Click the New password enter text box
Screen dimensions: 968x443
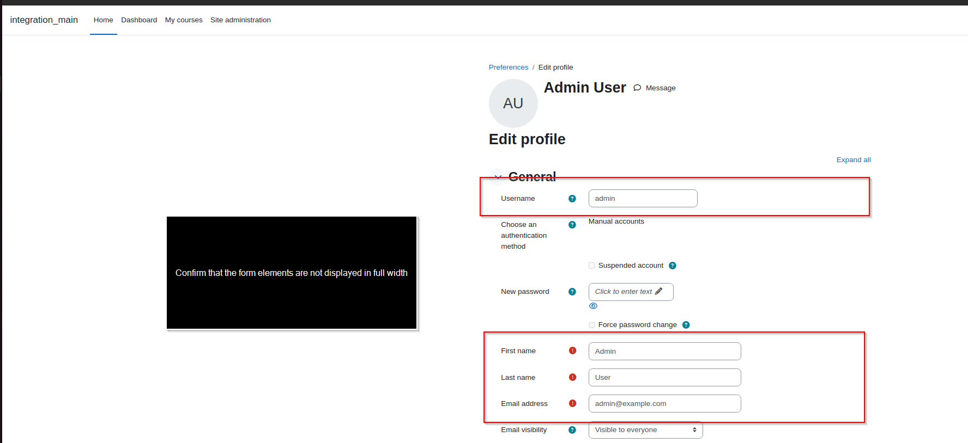coord(631,292)
